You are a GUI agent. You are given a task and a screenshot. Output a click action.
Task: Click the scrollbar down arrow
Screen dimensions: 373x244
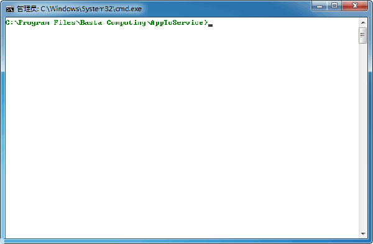363,233
